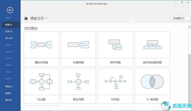Open the 打开(O) menu item
Viewport: 192px width, 111px height.
pos(9,32)
